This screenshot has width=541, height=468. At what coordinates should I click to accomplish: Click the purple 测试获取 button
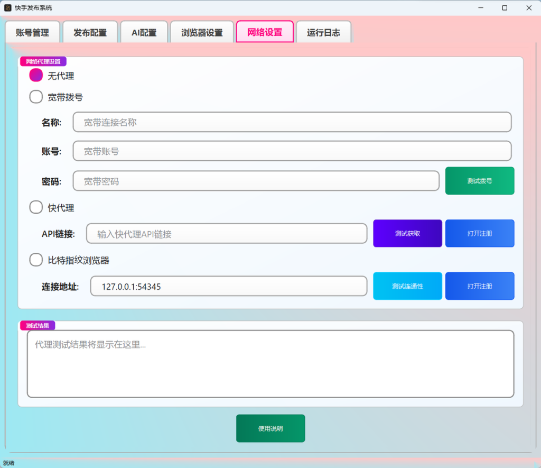click(x=407, y=234)
